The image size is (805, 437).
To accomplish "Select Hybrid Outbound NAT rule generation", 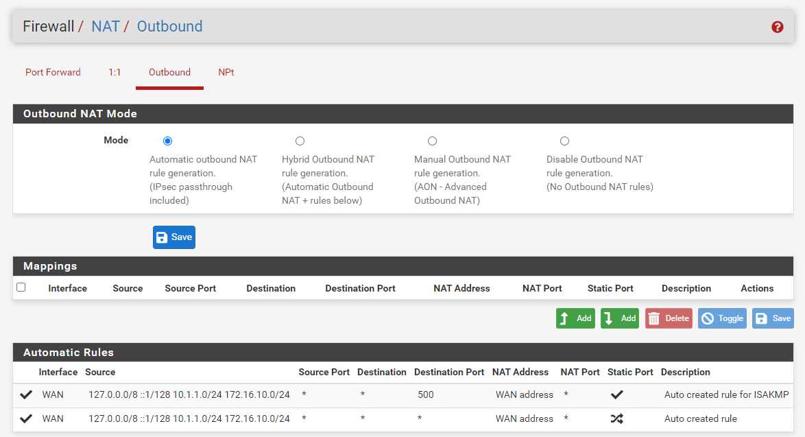I will (300, 141).
